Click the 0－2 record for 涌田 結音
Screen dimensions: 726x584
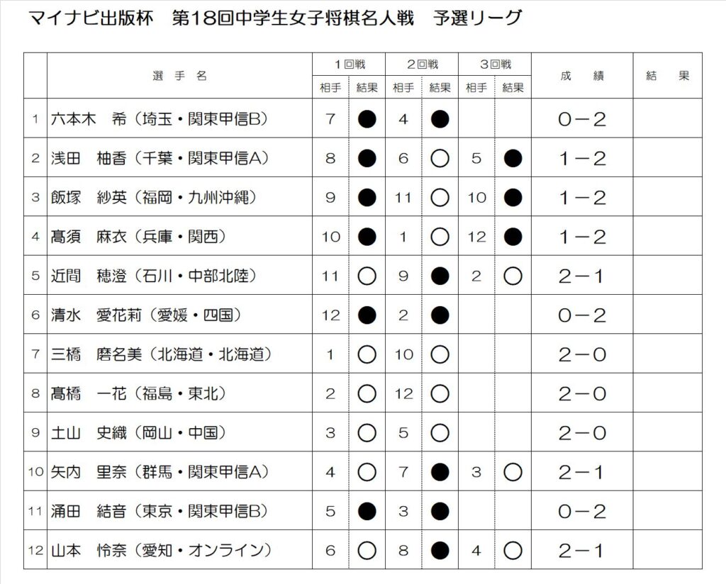(x=582, y=511)
